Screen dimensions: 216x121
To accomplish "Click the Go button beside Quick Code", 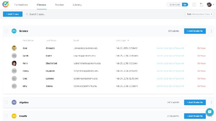I will coord(185,5).
